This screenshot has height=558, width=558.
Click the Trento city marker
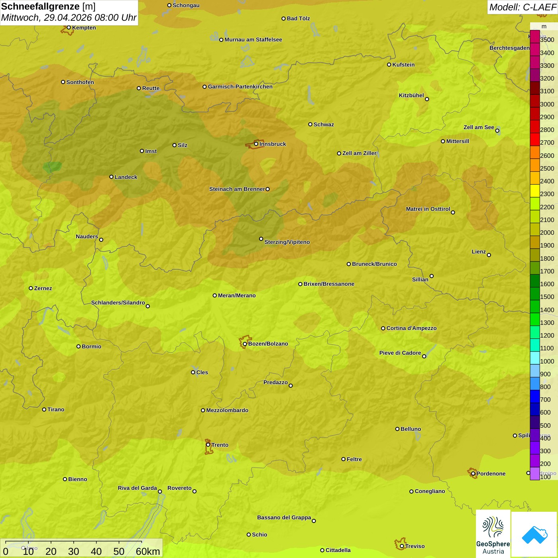click(x=208, y=445)
